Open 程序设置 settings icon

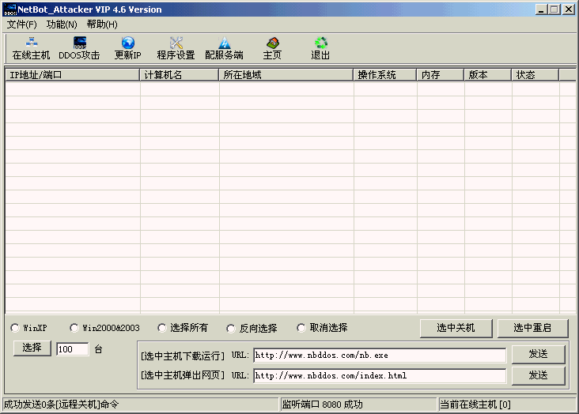coord(176,43)
